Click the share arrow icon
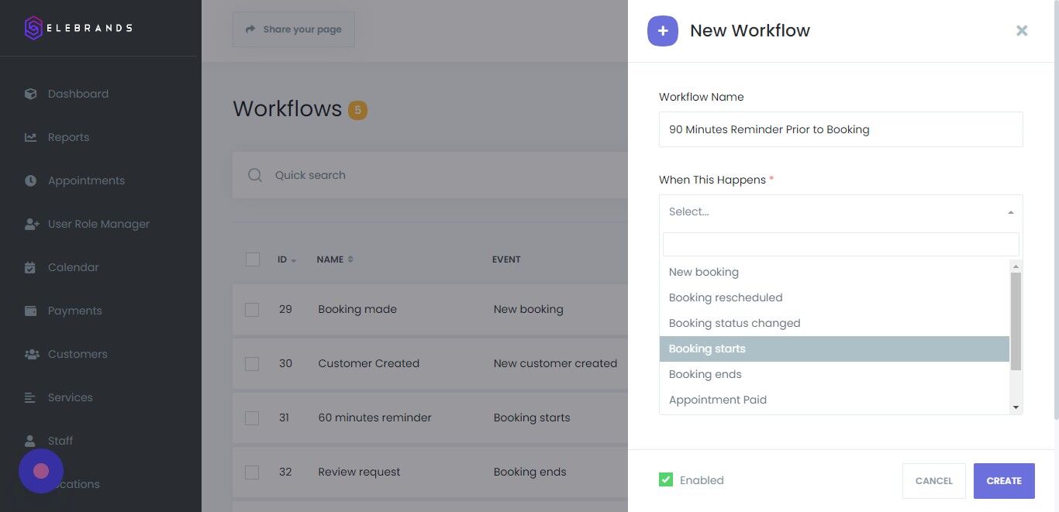The image size is (1059, 512). coord(250,29)
